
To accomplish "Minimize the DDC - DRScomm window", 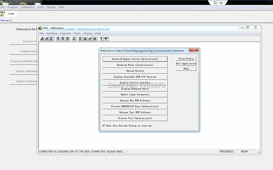I will coord(242,27).
